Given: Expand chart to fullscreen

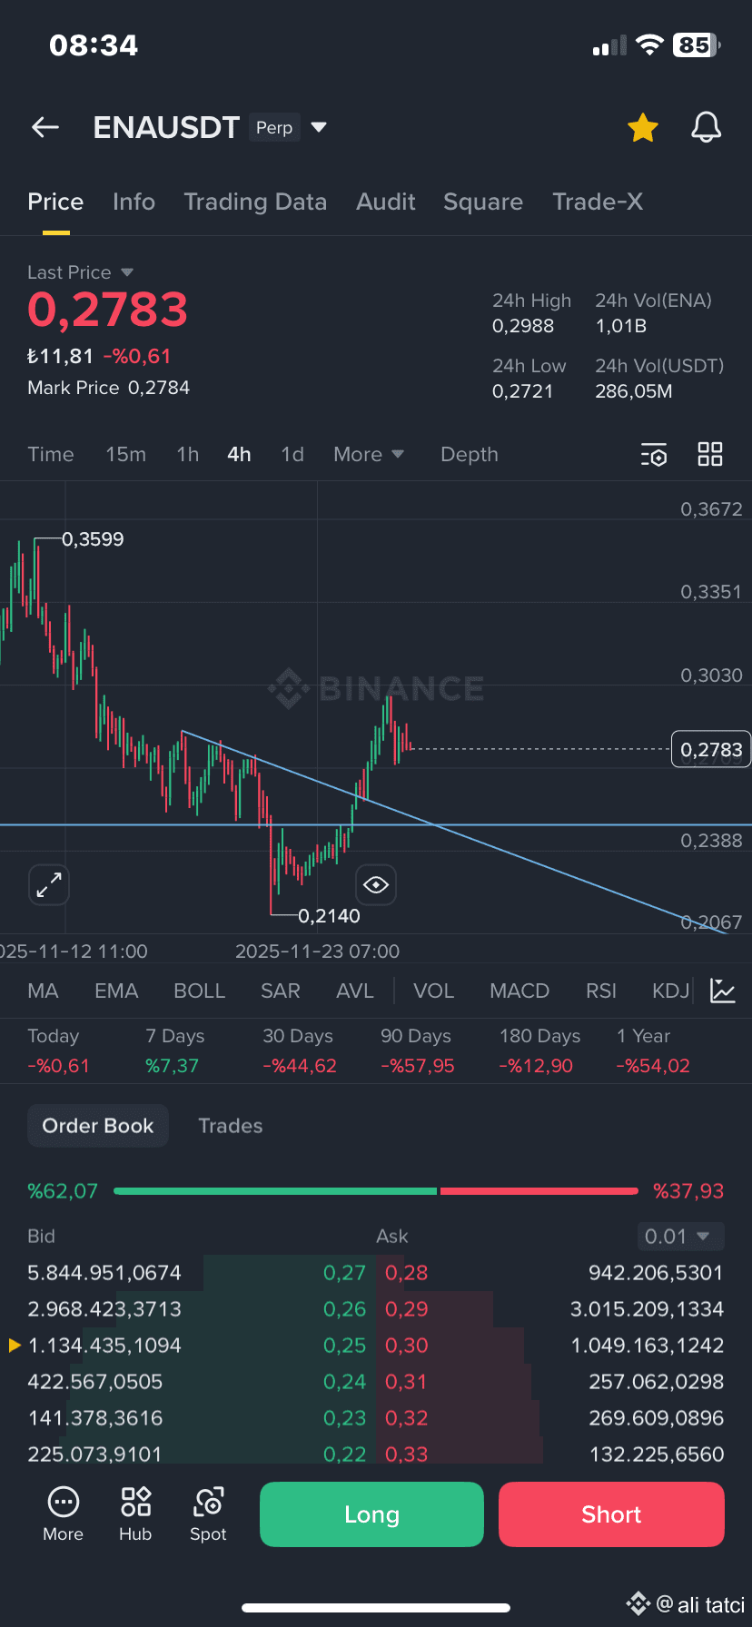Looking at the screenshot, I should (x=49, y=884).
